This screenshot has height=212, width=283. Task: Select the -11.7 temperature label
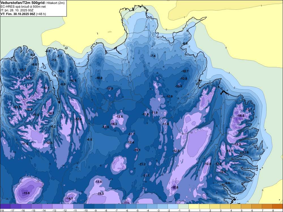pos(131,134)
